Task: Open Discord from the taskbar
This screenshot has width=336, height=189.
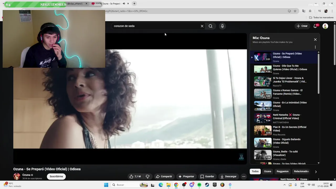Action: pos(192,185)
